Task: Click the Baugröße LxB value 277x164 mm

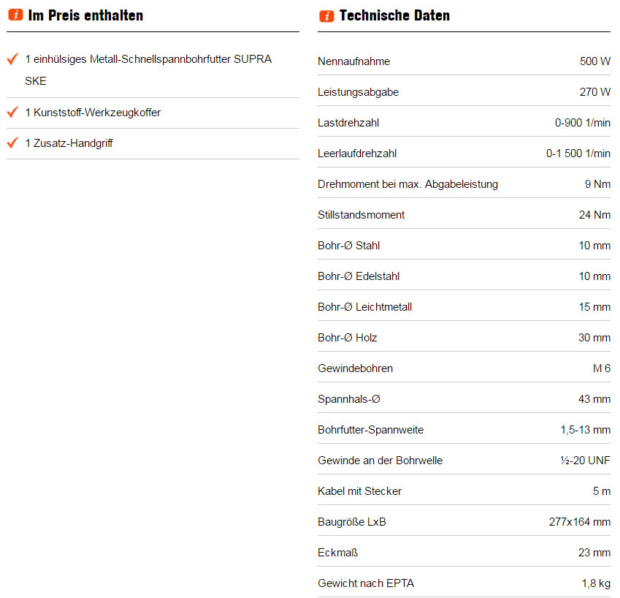Action: point(579,522)
